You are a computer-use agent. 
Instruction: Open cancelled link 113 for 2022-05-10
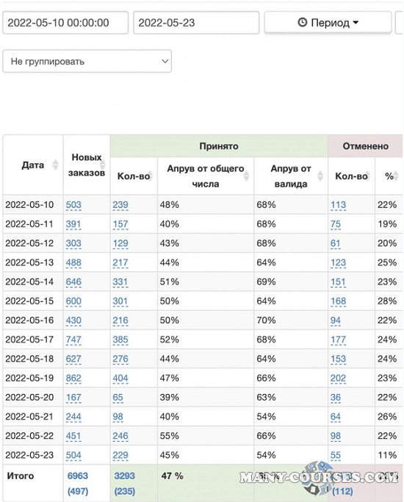338,204
